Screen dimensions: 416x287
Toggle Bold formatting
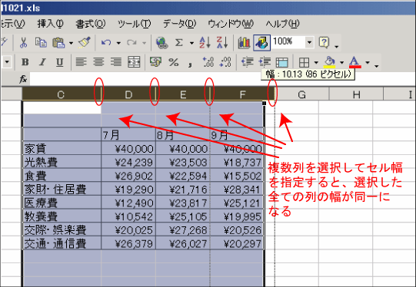pyautogui.click(x=25, y=62)
